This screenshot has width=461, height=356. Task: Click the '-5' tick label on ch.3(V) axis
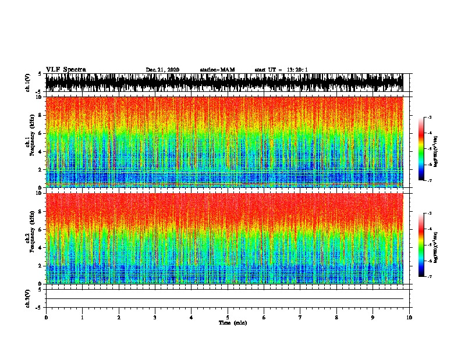(x=39, y=308)
